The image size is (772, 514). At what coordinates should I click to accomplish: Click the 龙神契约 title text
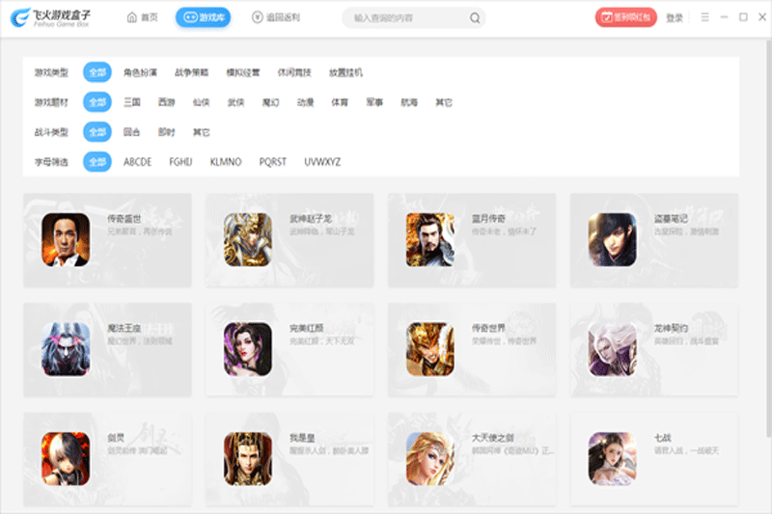click(x=671, y=328)
